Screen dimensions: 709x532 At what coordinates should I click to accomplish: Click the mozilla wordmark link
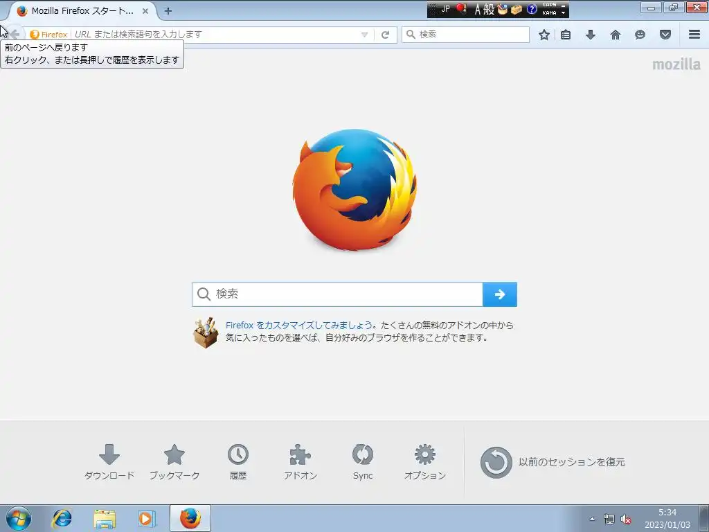[676, 64]
